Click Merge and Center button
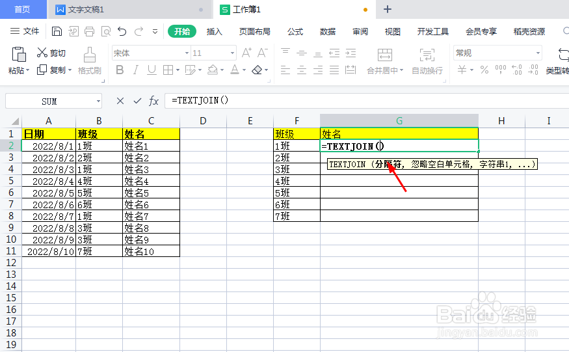Screen dimensions: 569x352 (385, 61)
